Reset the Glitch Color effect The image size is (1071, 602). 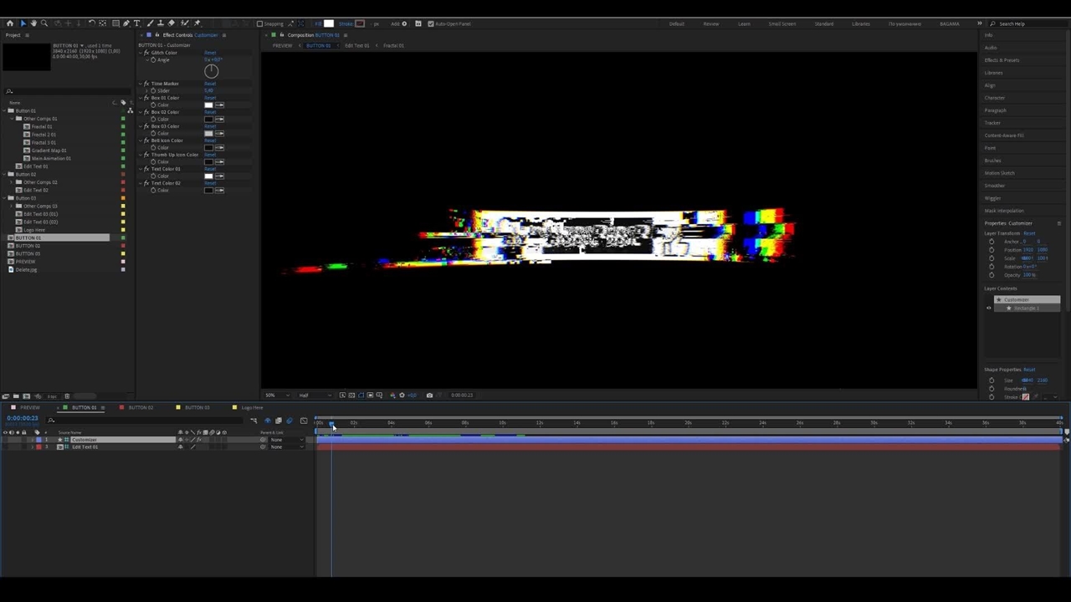[x=210, y=53]
